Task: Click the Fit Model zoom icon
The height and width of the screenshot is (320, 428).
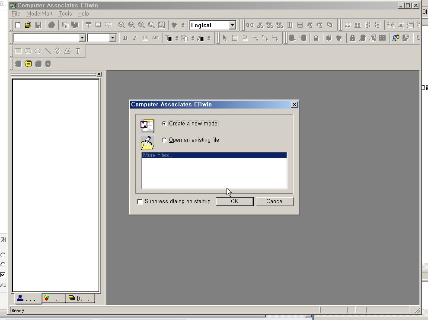Action: [x=162, y=25]
